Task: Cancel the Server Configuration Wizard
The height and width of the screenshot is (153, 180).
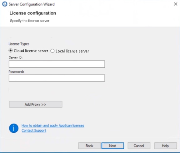Action: click(x=139, y=146)
